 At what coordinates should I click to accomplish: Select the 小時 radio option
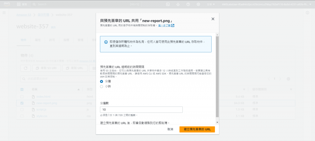coord(102,87)
